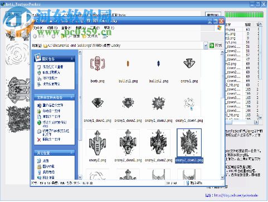Select the enemy1_down3.png image
Image resolution: width=268 pixels, height=202 pixels.
coord(158,103)
